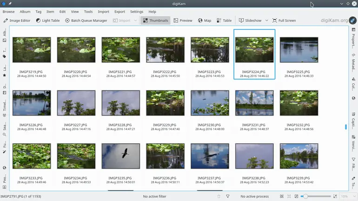
Task: Start the Slideshow
Action: [250, 20]
